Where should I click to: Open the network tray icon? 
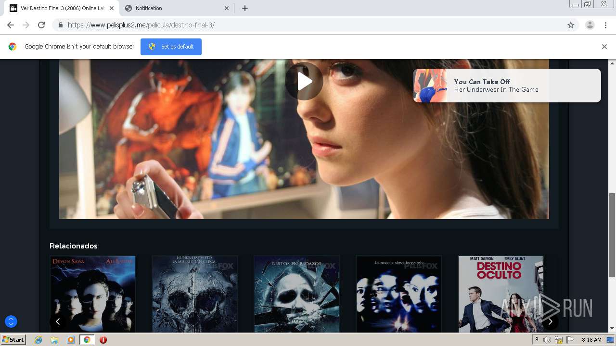559,340
